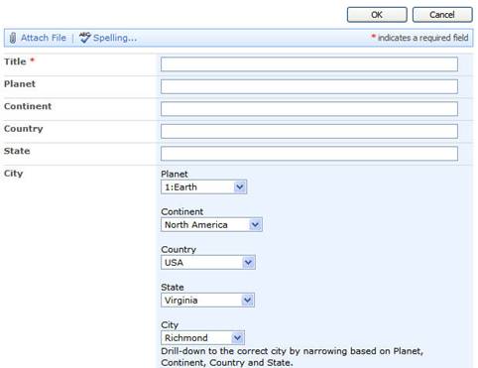This screenshot has width=478, height=368.
Task: Open the Country dropdown showing USA
Action: [x=208, y=263]
